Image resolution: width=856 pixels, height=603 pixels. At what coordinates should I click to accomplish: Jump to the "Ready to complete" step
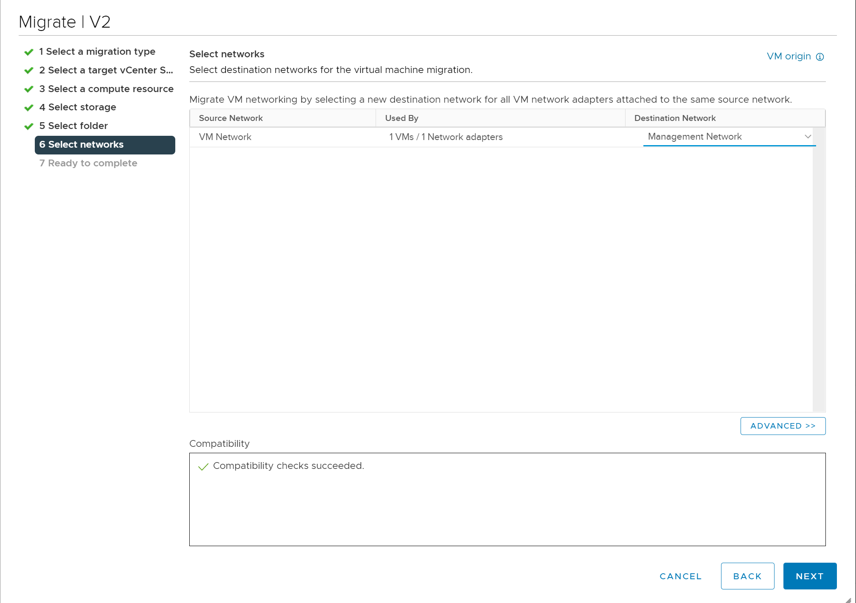click(x=88, y=163)
